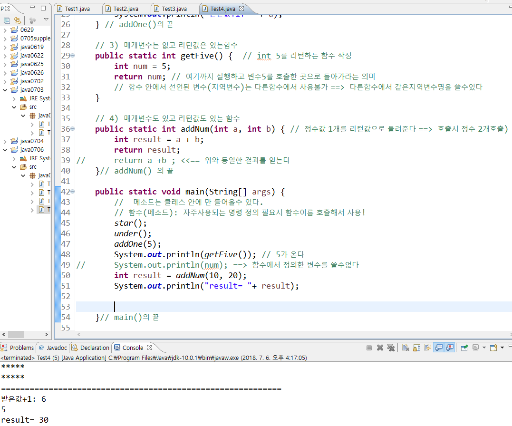
Task: Open Package Explorer view menu triangle
Action: click(46, 19)
